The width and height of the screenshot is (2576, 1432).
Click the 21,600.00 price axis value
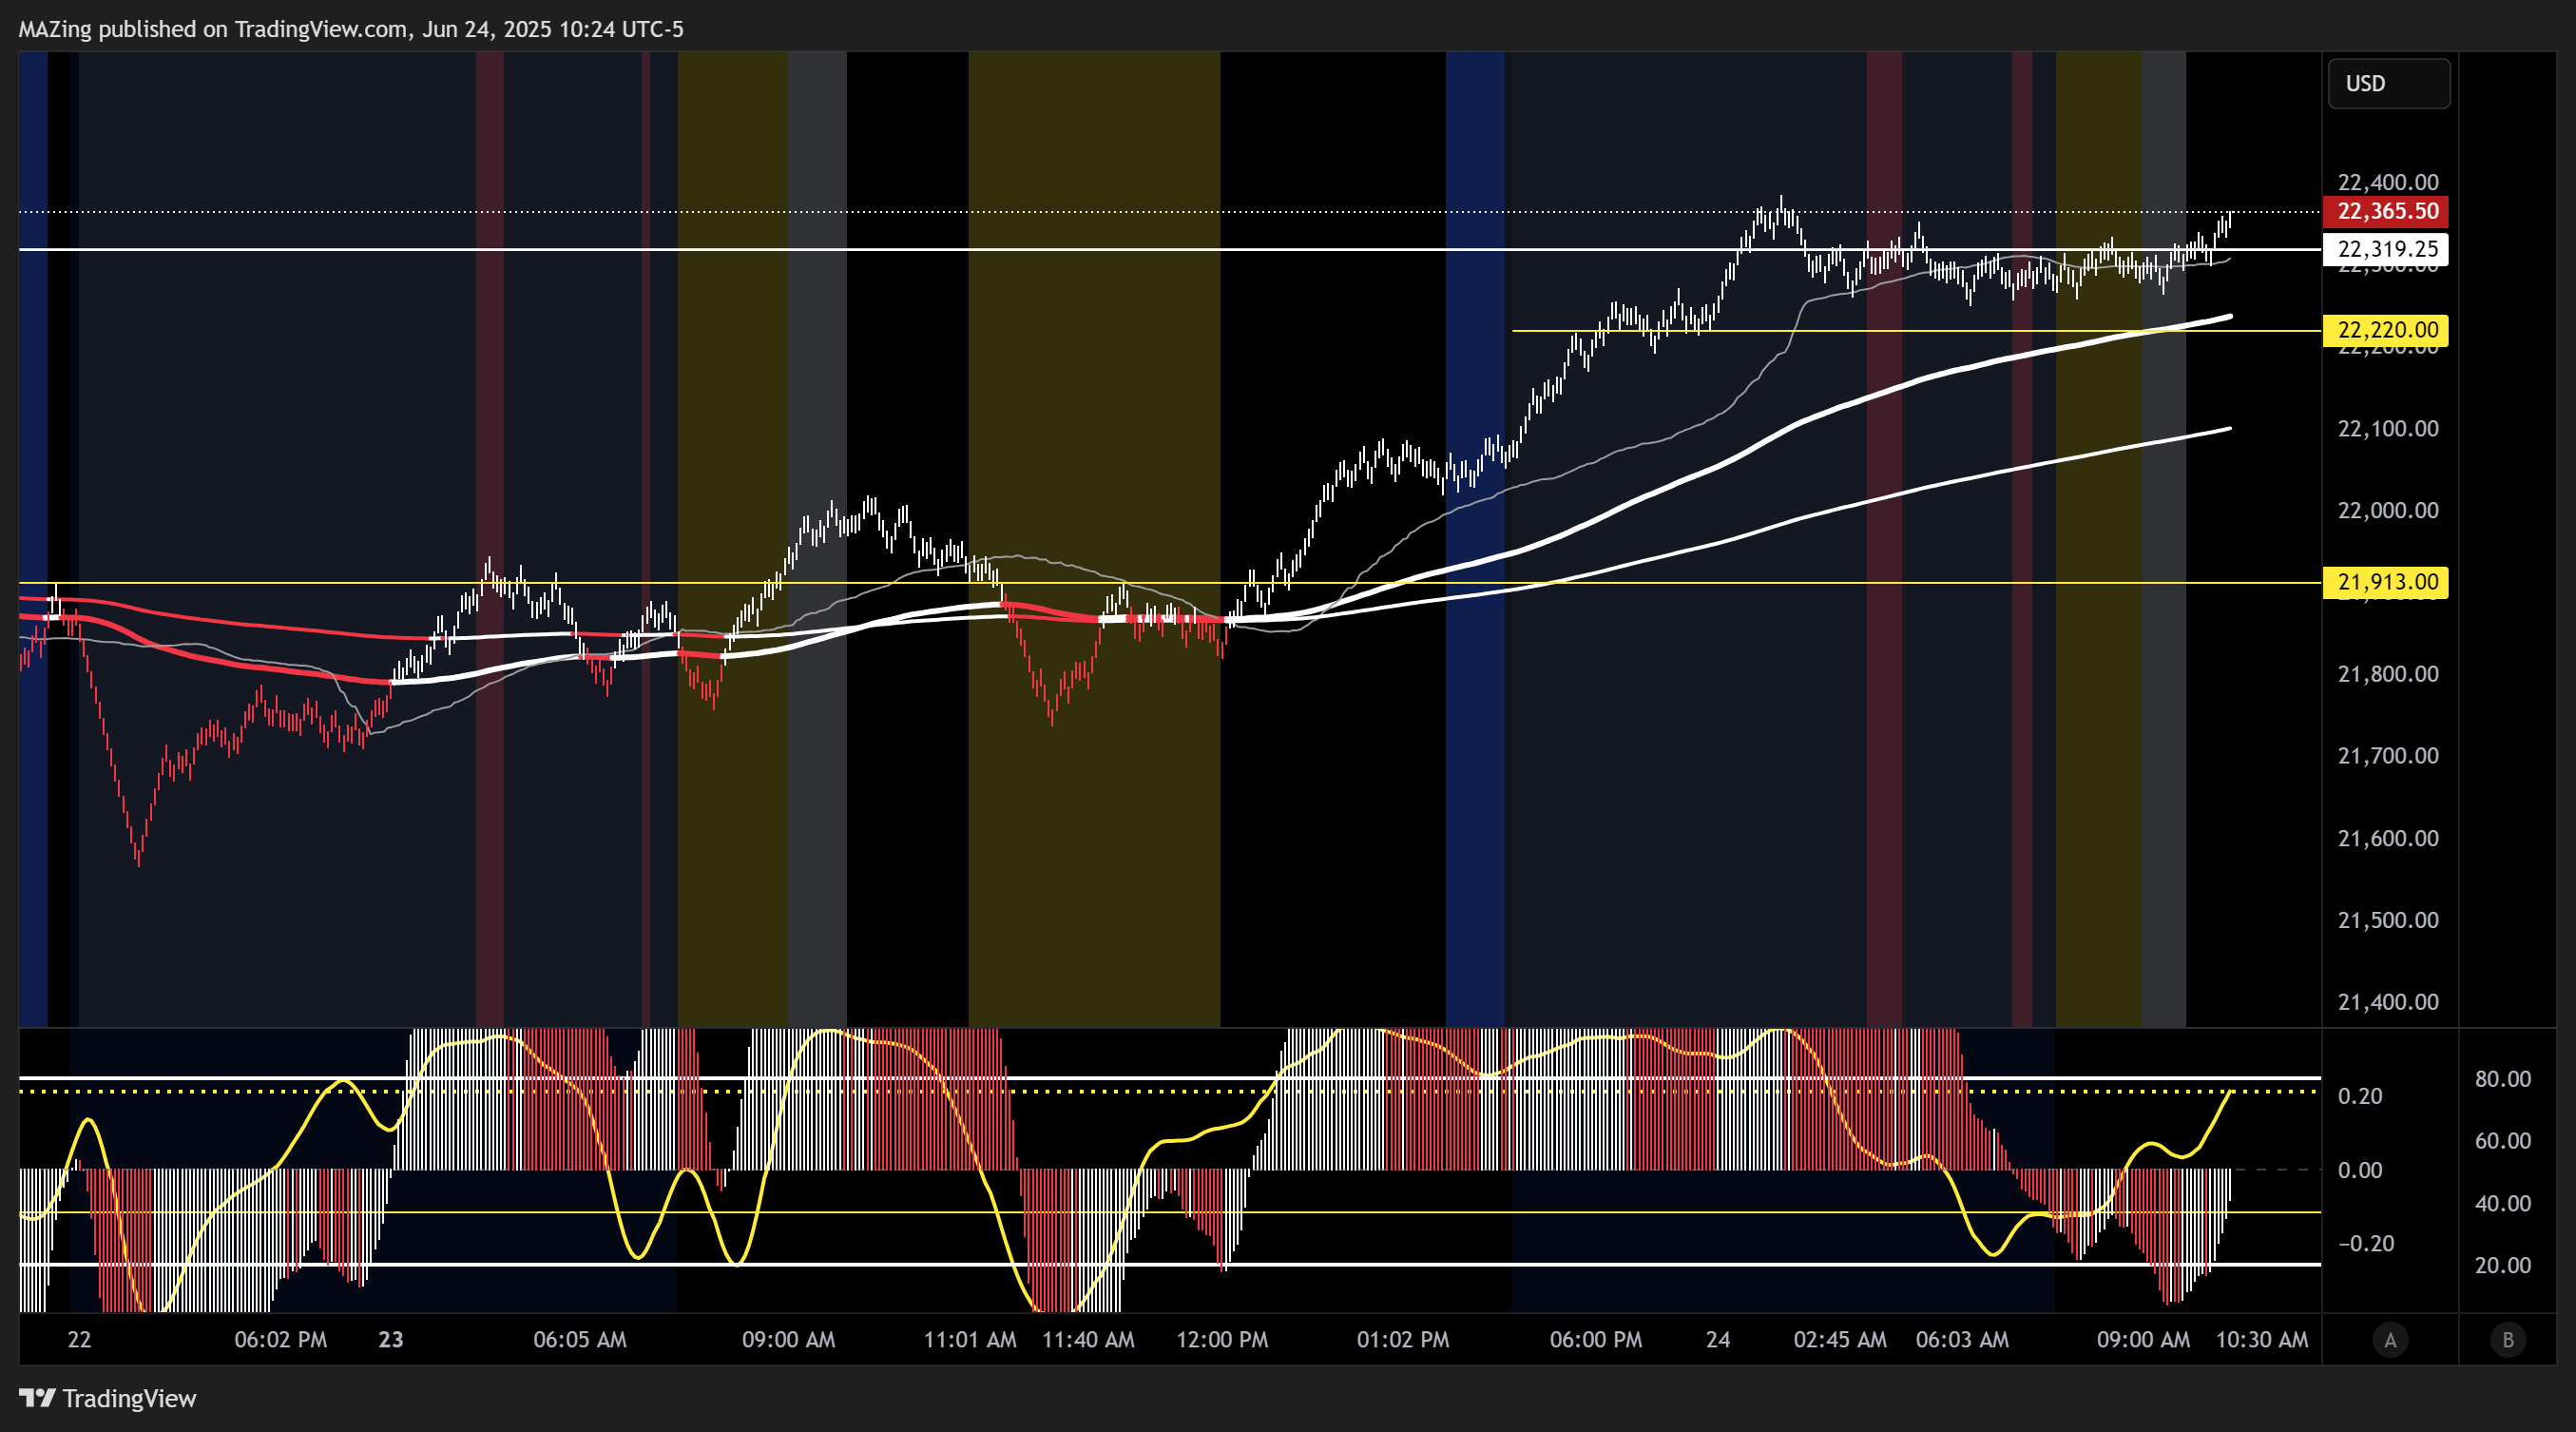[x=2388, y=838]
